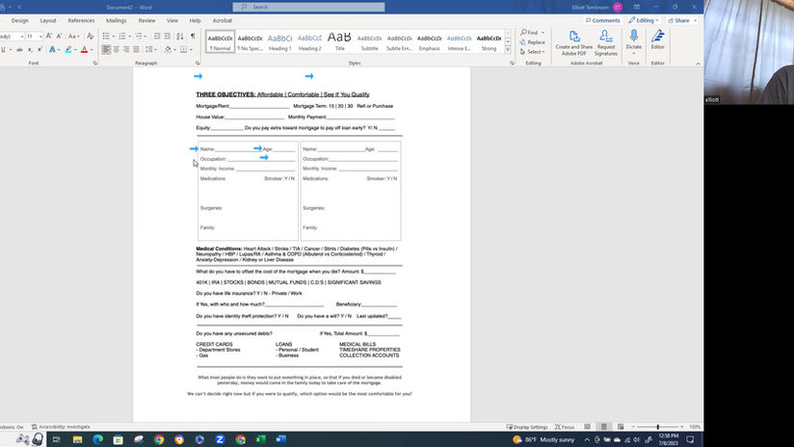Image resolution: width=794 pixels, height=447 pixels.
Task: Apply text highlight color
Action: [68, 49]
